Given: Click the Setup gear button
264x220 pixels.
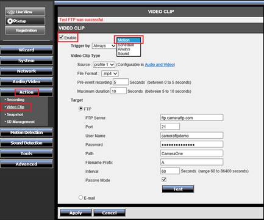Looking at the screenshot, I should pyautogui.click(x=25, y=21).
